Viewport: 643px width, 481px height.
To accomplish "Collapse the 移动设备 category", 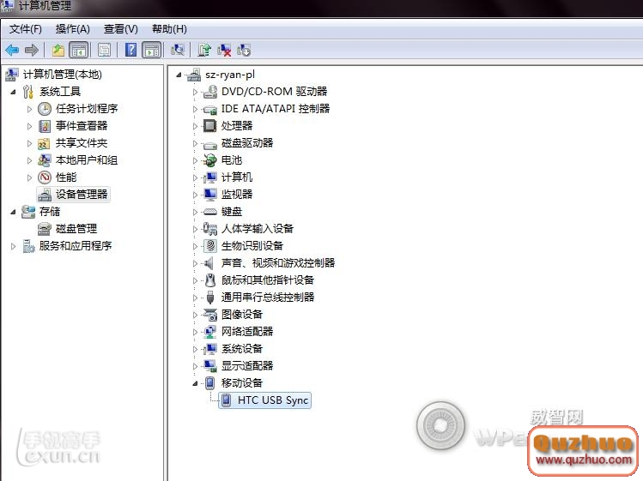I will (195, 383).
